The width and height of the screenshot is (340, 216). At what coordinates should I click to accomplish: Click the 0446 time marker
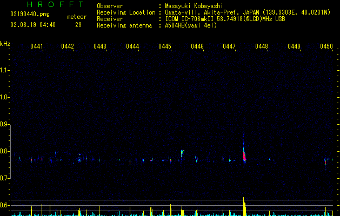coord(197,46)
